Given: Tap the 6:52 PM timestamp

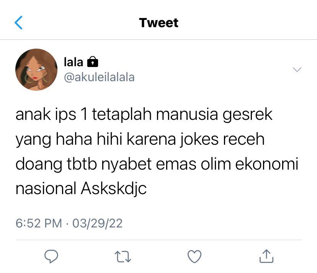Looking at the screenshot, I should (39, 223).
